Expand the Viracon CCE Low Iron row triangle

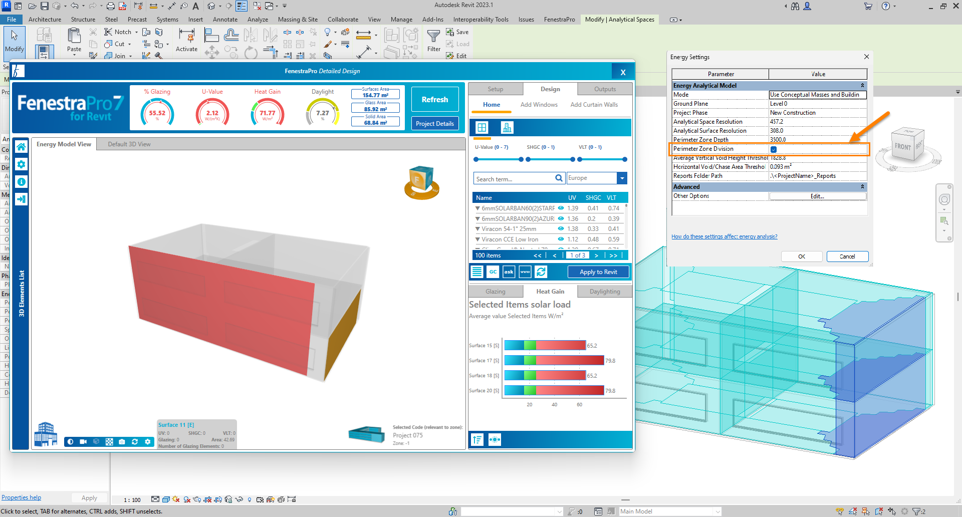[477, 239]
